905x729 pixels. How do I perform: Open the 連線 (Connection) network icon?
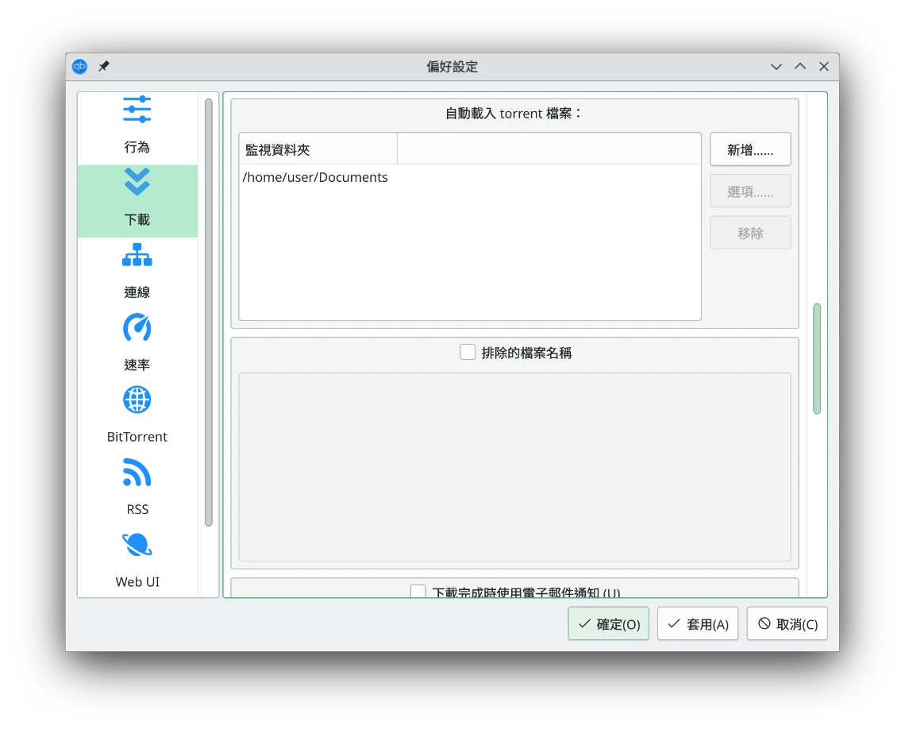click(137, 255)
